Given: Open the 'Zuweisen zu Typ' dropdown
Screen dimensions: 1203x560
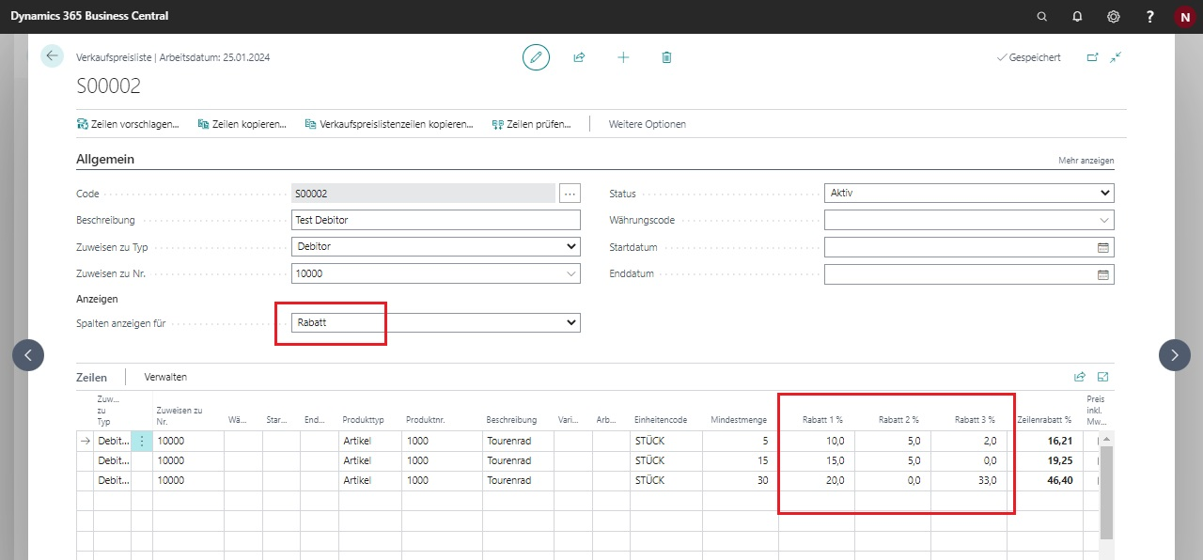Looking at the screenshot, I should point(436,246).
